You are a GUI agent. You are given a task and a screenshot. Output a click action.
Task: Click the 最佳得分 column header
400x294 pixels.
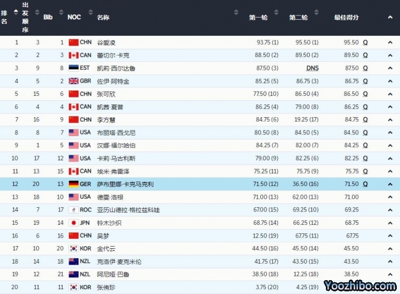click(x=346, y=17)
